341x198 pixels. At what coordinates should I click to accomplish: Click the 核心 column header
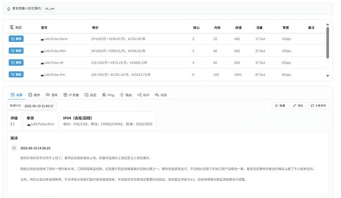point(196,28)
